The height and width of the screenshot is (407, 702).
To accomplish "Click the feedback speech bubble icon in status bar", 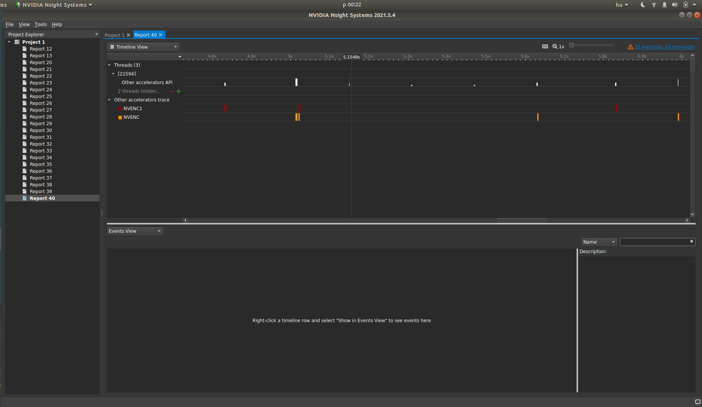I will (x=697, y=402).
